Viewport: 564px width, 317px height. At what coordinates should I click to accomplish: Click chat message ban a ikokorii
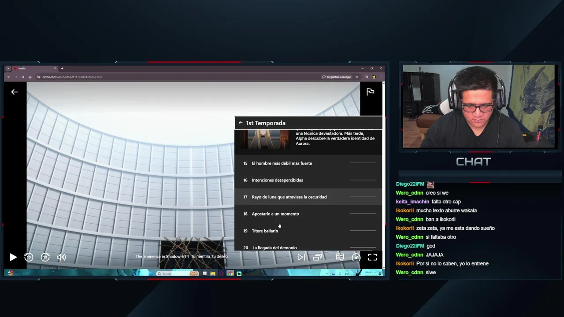[x=441, y=219]
